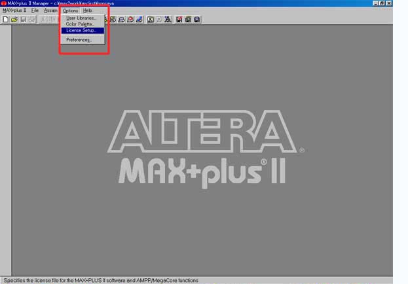Minimize the MAX+plus II Manager window
This screenshot has height=284, width=408.
point(375,3)
